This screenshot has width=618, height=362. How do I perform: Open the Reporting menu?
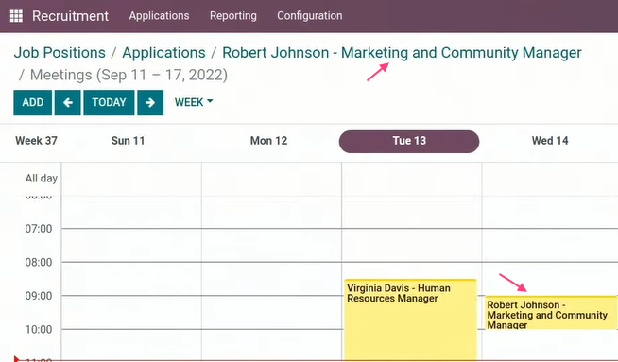(x=233, y=16)
